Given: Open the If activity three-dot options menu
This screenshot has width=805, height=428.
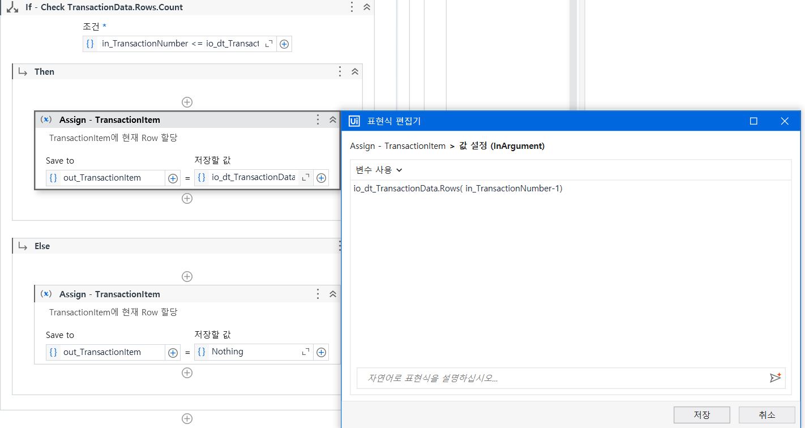Looking at the screenshot, I should [x=352, y=7].
